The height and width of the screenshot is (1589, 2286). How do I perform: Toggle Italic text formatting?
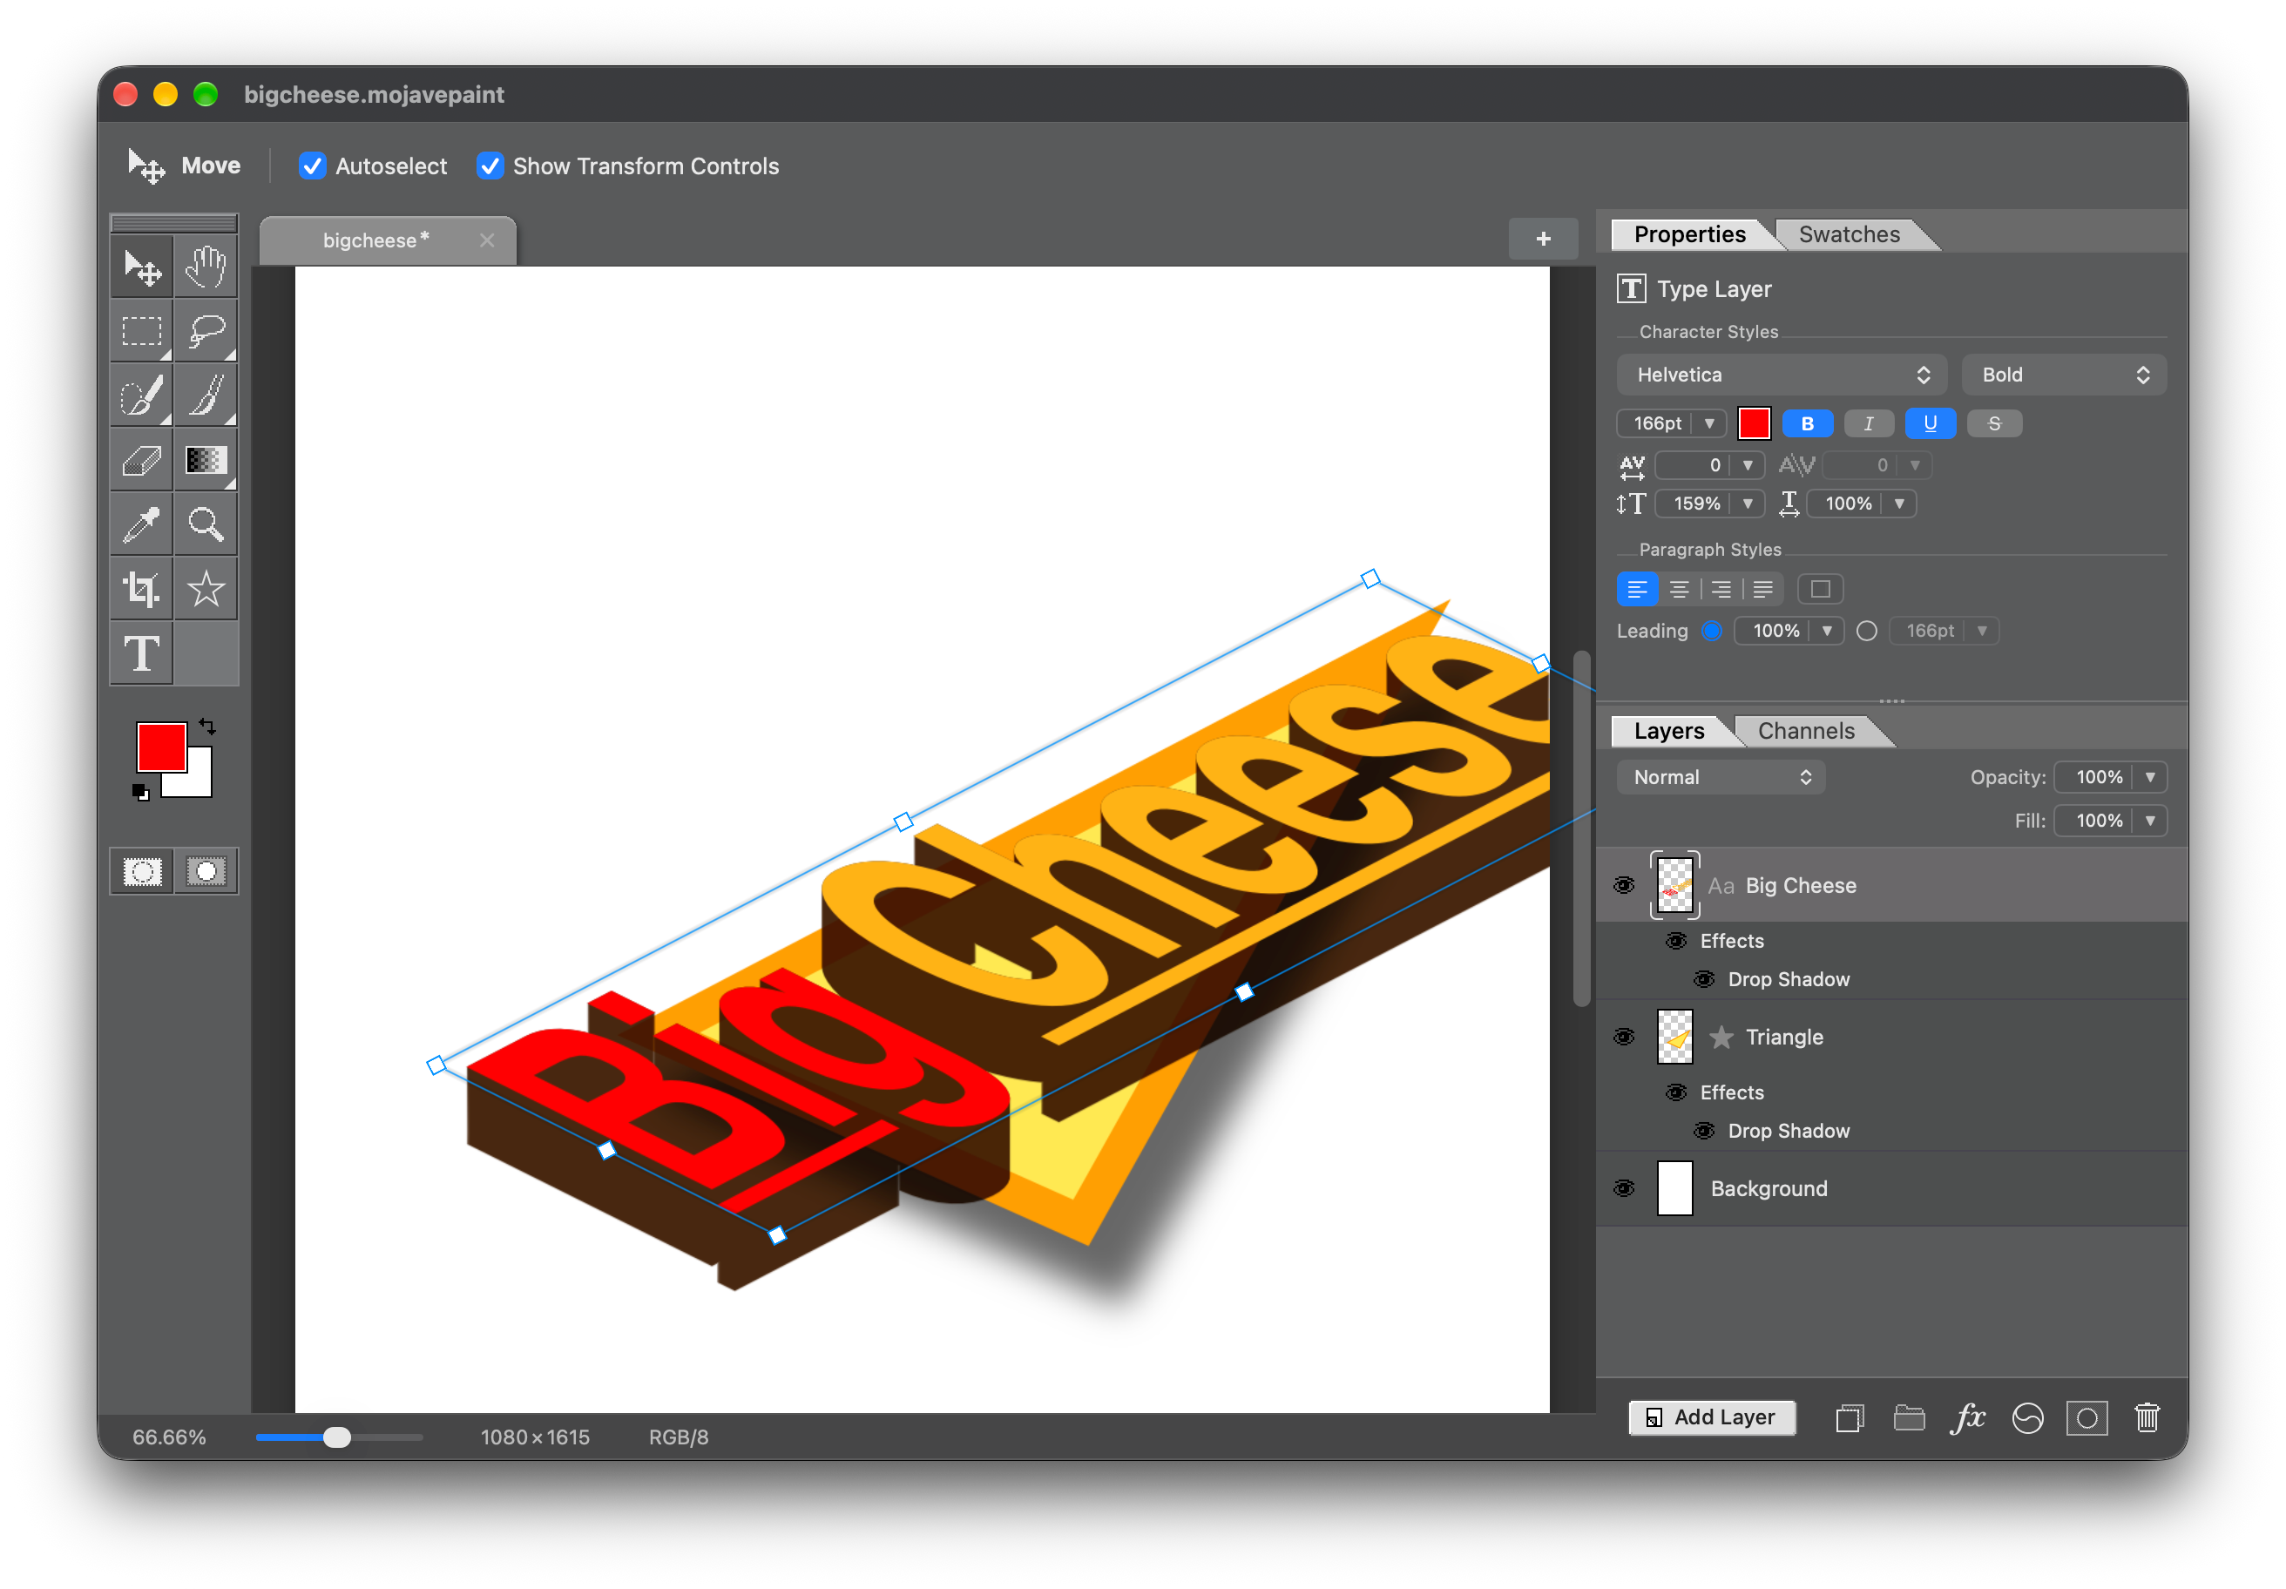coord(1868,423)
